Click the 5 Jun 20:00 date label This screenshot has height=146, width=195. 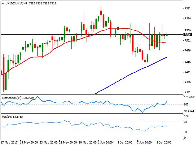point(125,142)
